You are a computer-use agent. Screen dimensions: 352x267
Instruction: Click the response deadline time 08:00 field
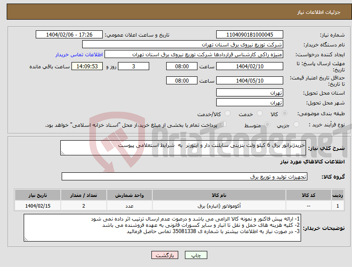pyautogui.click(x=182, y=66)
